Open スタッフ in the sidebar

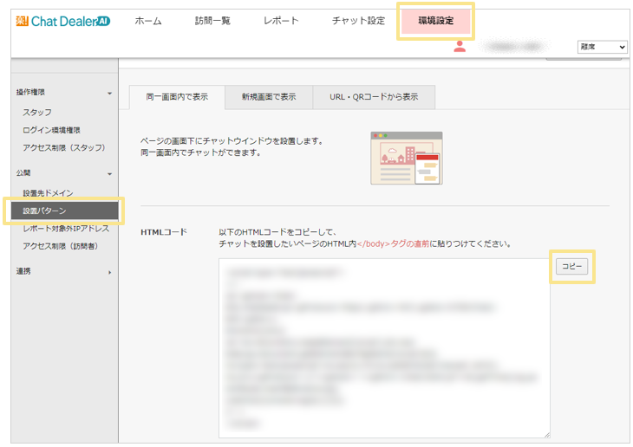click(37, 113)
